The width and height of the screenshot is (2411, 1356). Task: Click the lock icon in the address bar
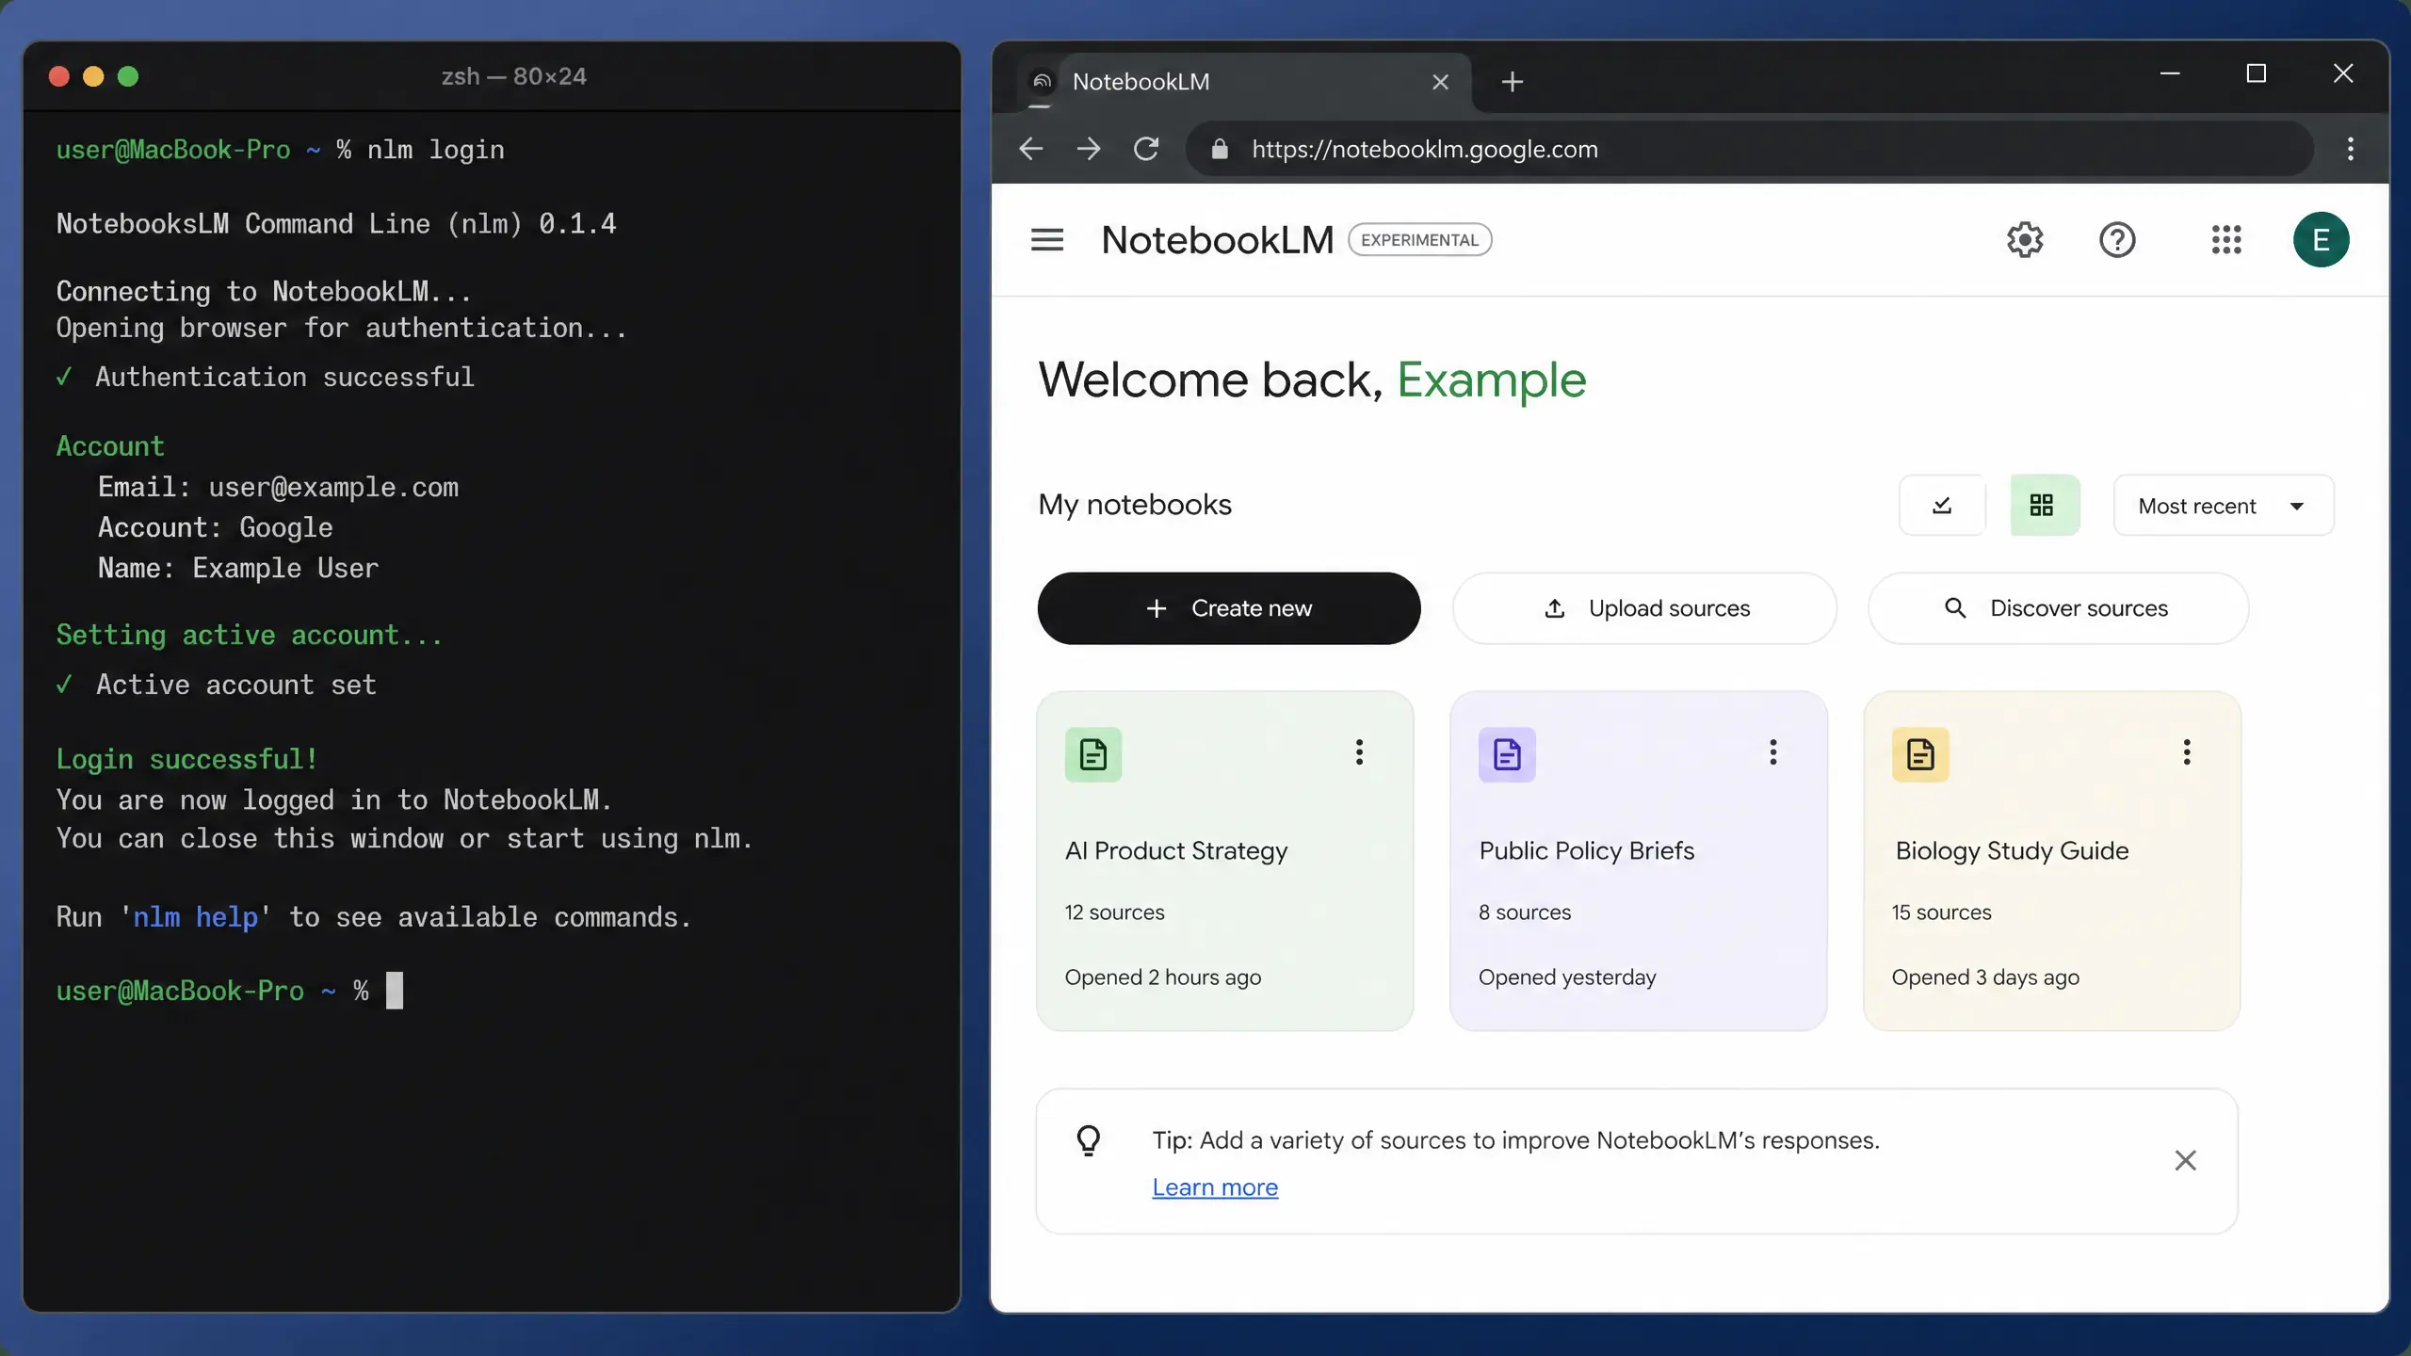click(1220, 149)
